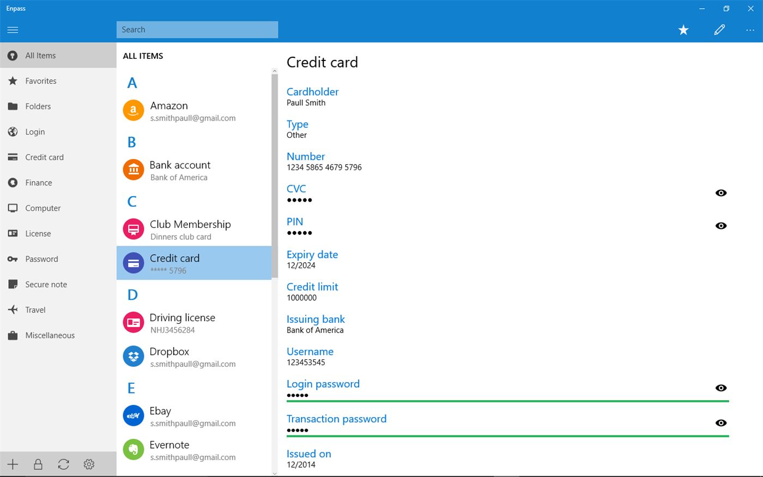Select the Login category icon
The width and height of the screenshot is (763, 477).
(13, 131)
